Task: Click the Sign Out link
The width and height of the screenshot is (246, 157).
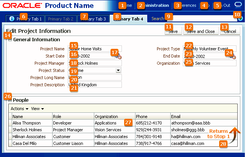Action: pyautogui.click(x=223, y=6)
